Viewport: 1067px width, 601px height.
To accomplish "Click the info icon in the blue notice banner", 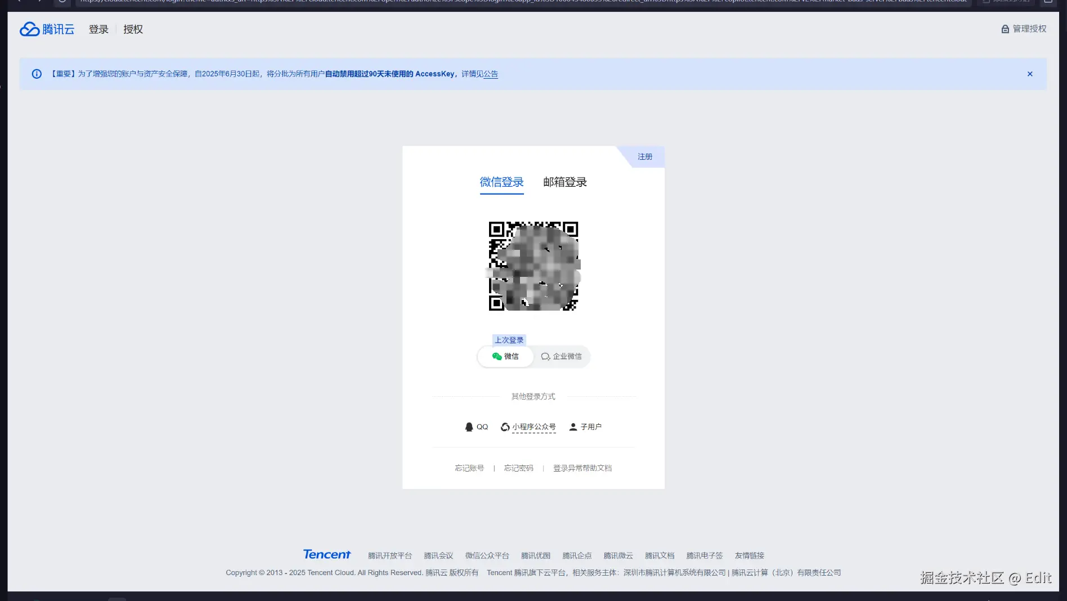I will 37,74.
